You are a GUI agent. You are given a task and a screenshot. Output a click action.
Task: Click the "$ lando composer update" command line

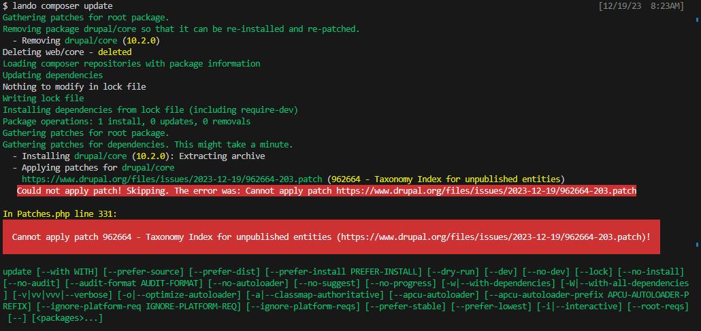(x=58, y=6)
